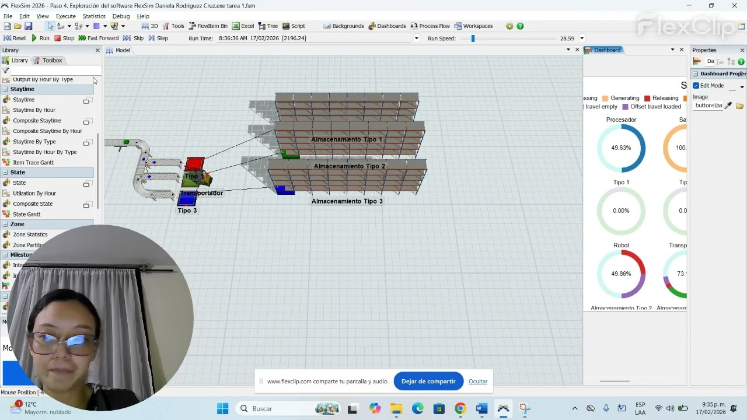Screen dimensions: 747x420
Task: Click the Ocultar link
Action: [x=478, y=381]
